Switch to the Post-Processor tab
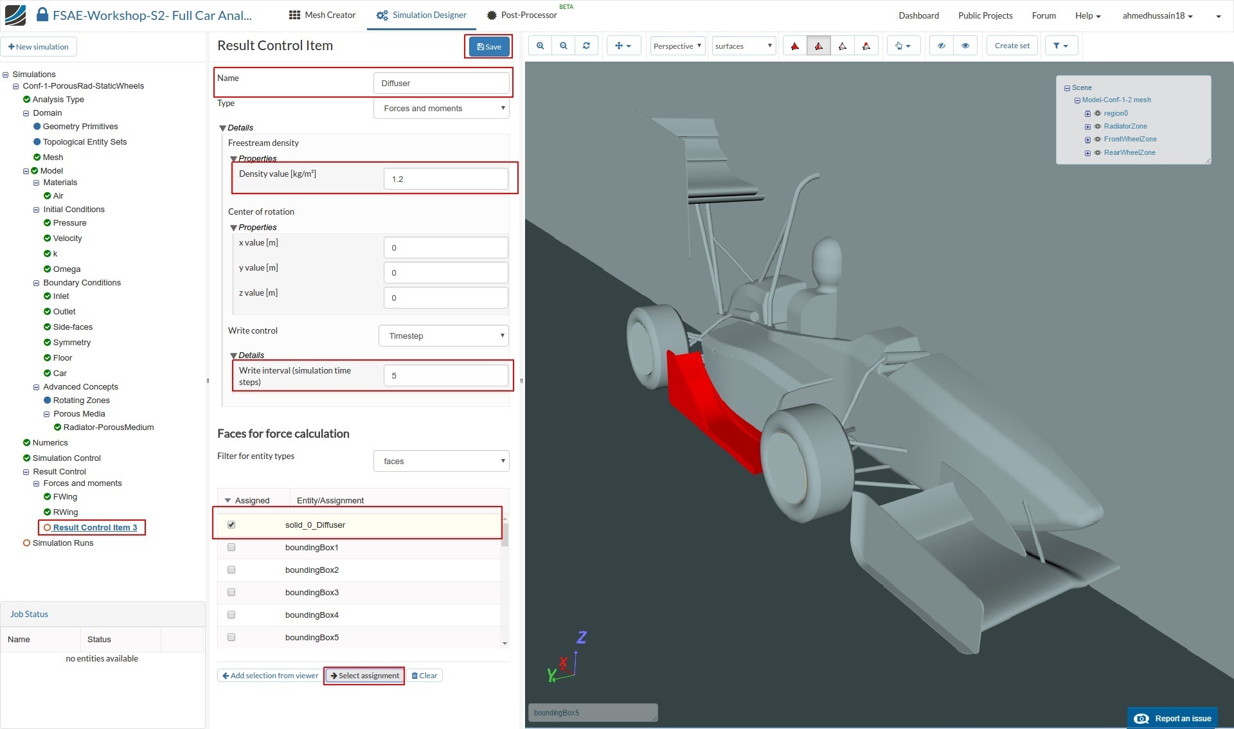Viewport: 1234px width, 729px height. click(x=522, y=15)
